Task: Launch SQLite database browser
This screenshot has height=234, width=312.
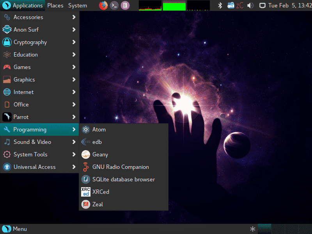Action: click(123, 179)
